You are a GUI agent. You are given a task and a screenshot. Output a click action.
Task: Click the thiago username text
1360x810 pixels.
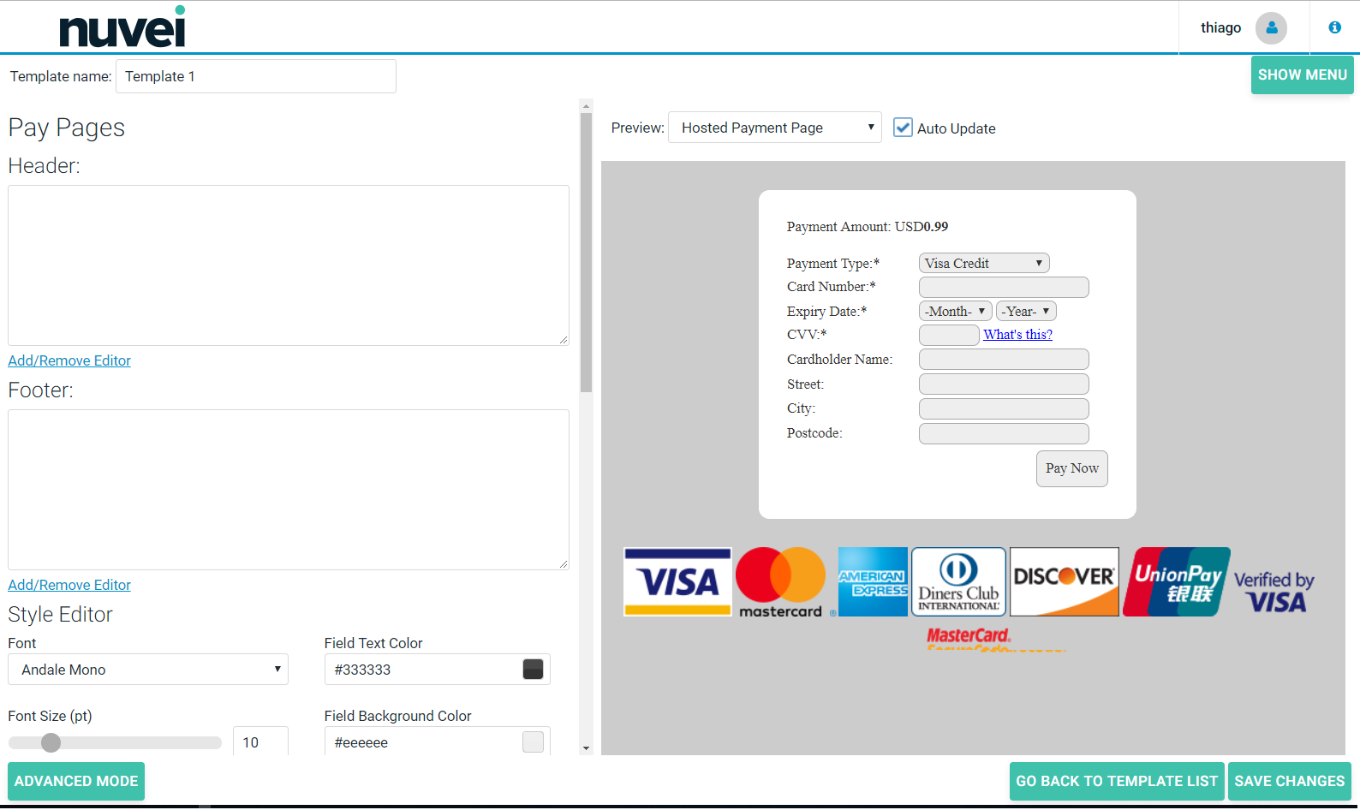(x=1220, y=27)
